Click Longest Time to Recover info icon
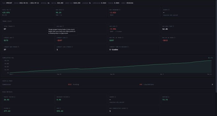Screen dimensions: 217x116 (128, 47)
